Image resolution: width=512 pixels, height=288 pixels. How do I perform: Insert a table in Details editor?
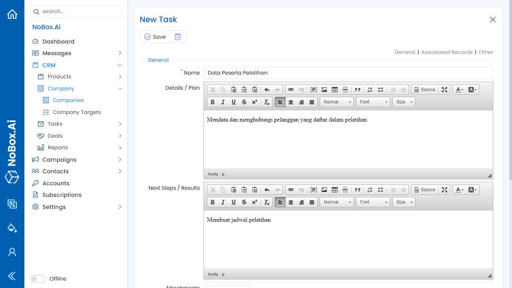(x=335, y=90)
